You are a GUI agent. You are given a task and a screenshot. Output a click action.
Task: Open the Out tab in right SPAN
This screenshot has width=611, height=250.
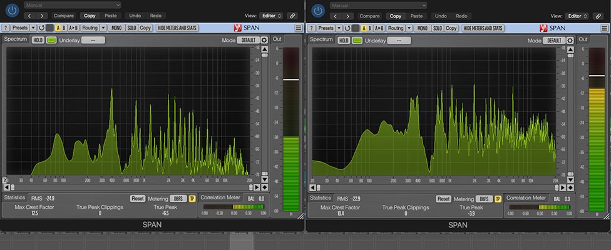pos(583,39)
